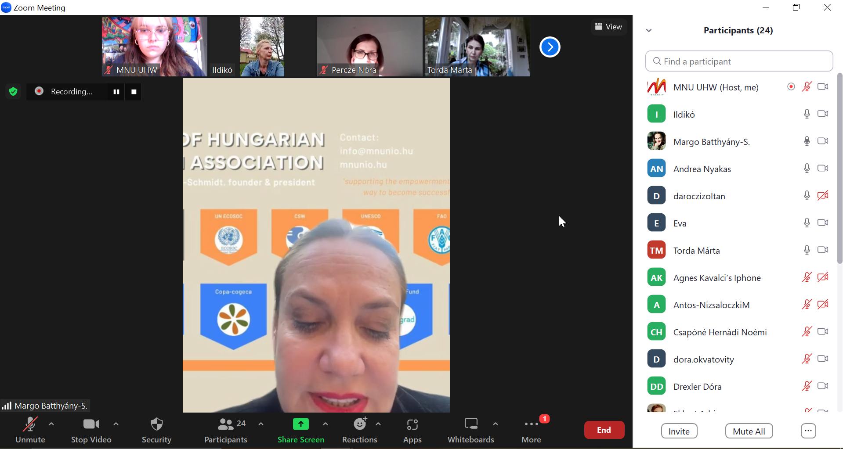The image size is (843, 449).
Task: Mute Ildikó via microphone icon
Action: [807, 114]
